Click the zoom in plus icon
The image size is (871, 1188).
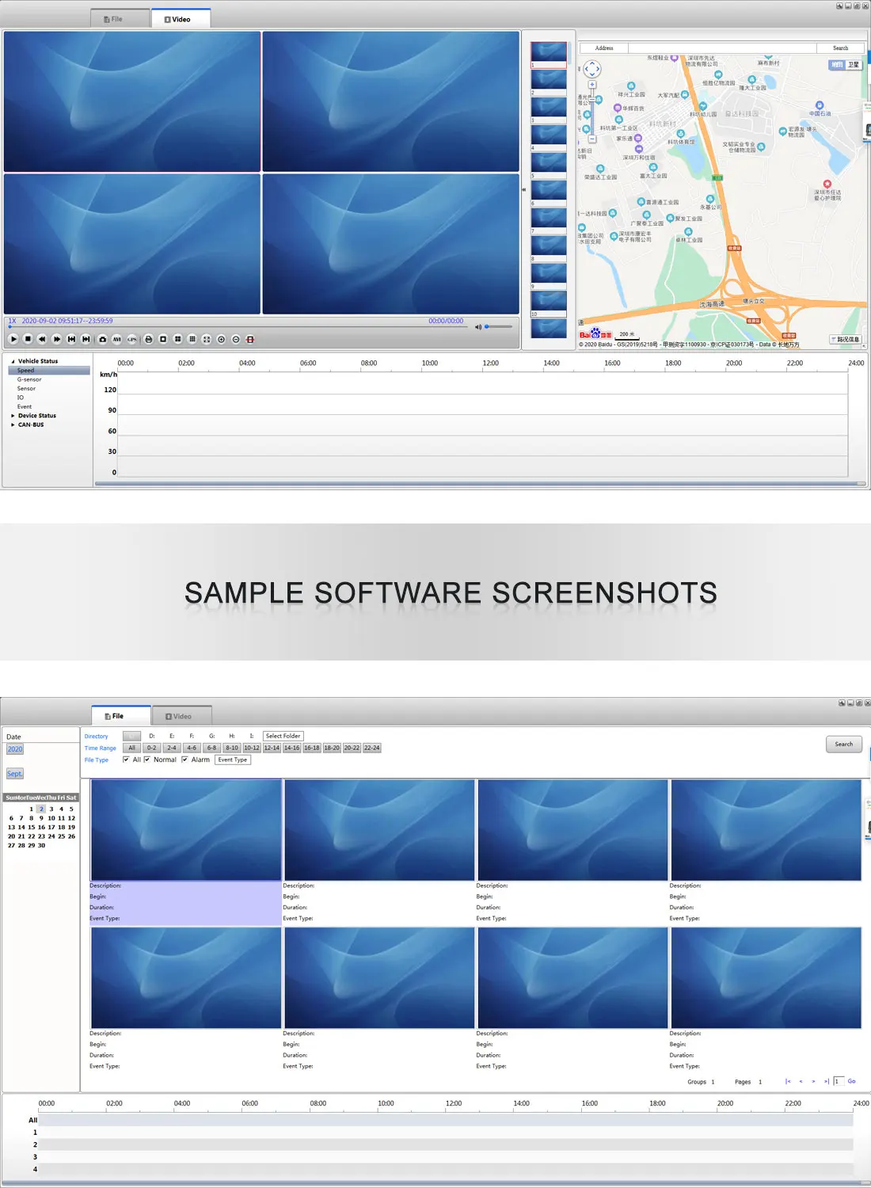point(222,339)
